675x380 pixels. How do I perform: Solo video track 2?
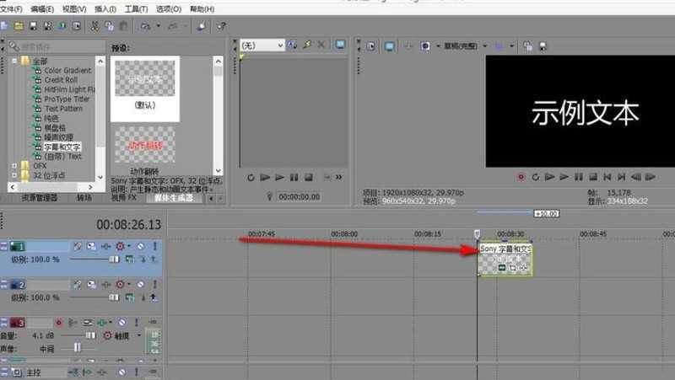(154, 285)
